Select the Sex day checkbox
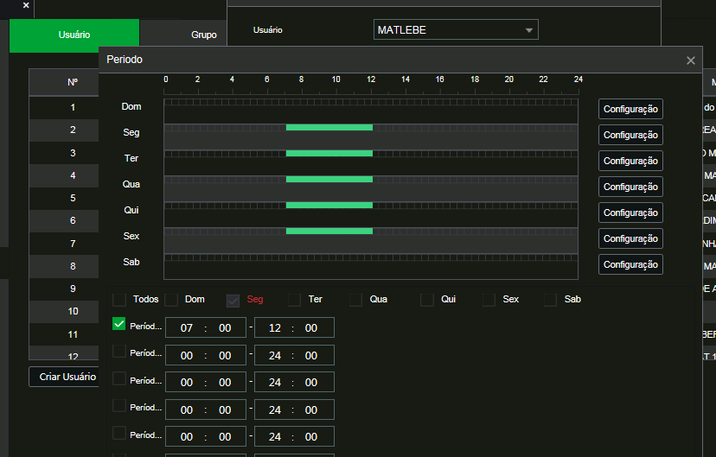 489,300
